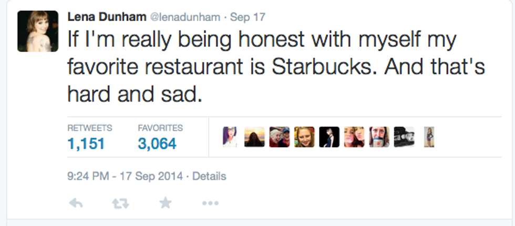Open the last full-body photo avatar

(x=429, y=137)
